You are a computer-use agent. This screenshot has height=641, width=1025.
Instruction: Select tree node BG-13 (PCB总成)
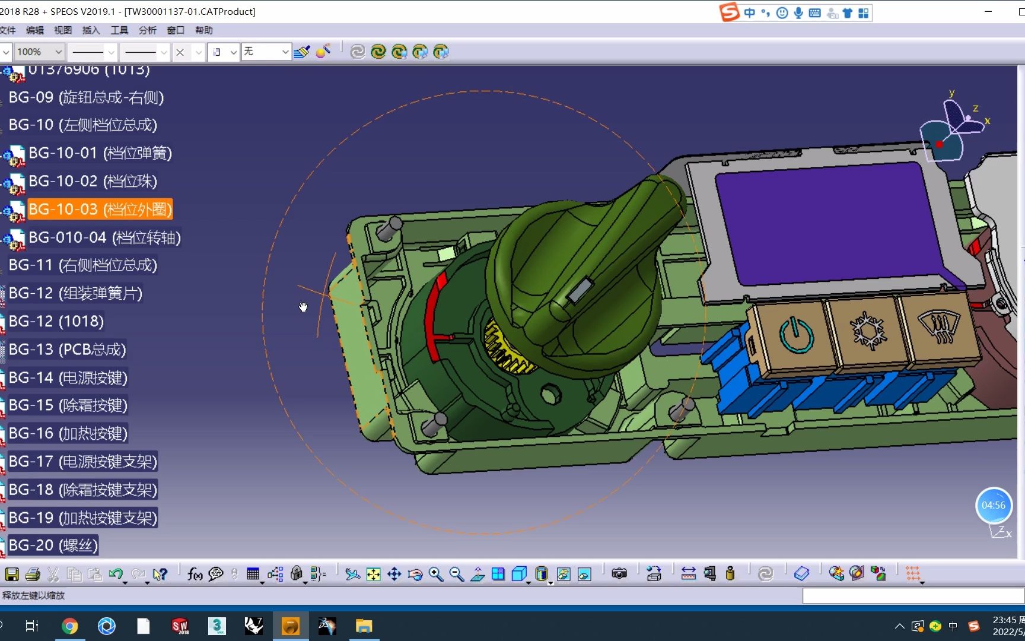(67, 350)
